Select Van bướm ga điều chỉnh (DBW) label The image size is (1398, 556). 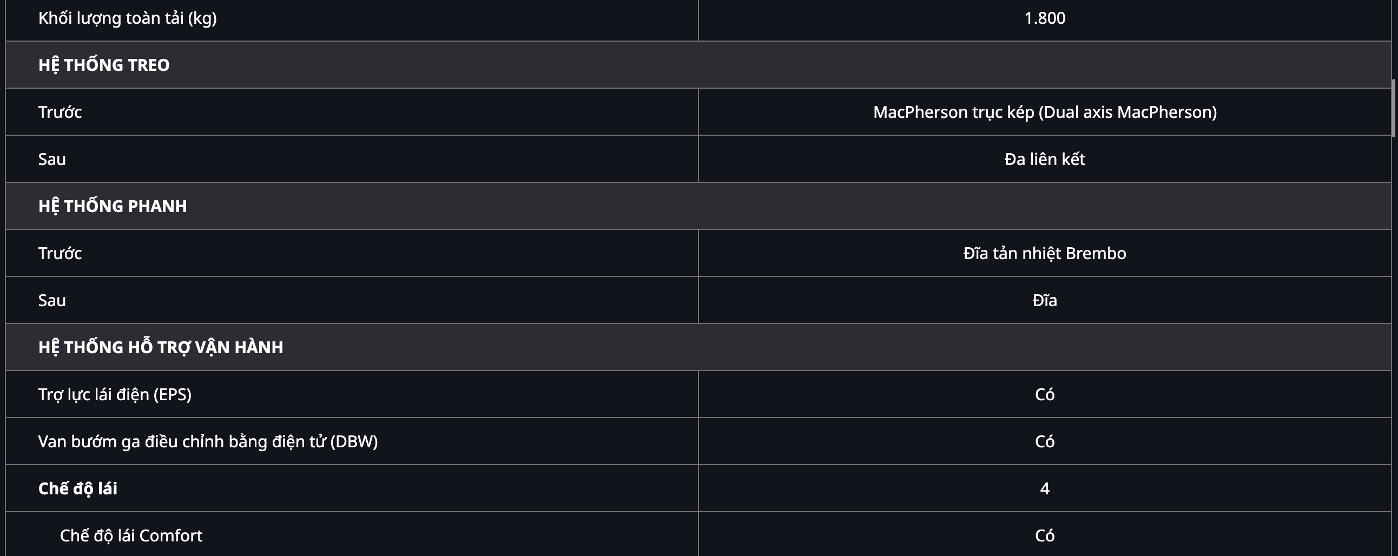click(208, 441)
